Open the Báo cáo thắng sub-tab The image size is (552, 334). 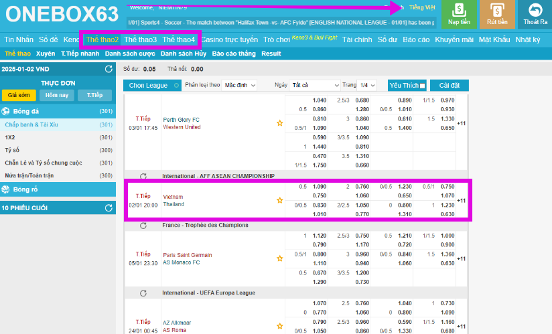point(234,54)
